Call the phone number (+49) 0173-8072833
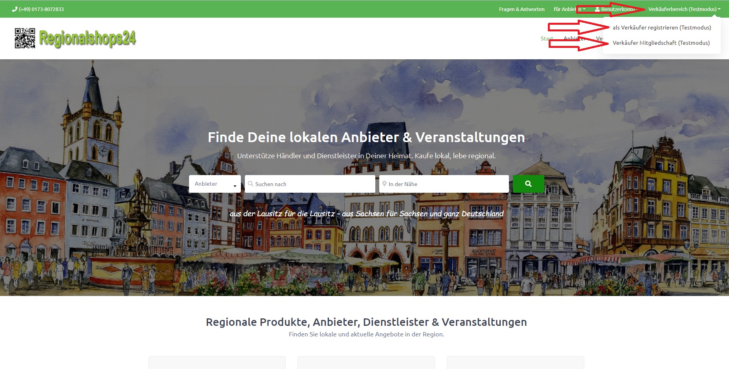This screenshot has width=729, height=369. tap(41, 9)
